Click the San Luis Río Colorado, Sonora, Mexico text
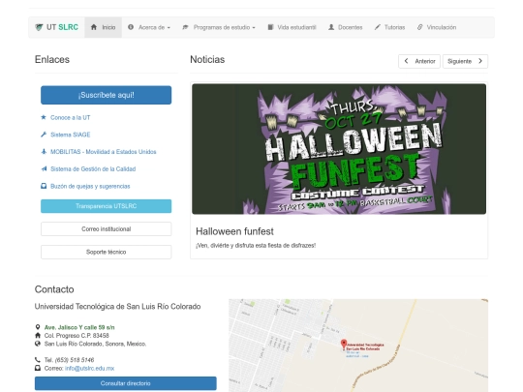This screenshot has width=523, height=392. pos(95,344)
